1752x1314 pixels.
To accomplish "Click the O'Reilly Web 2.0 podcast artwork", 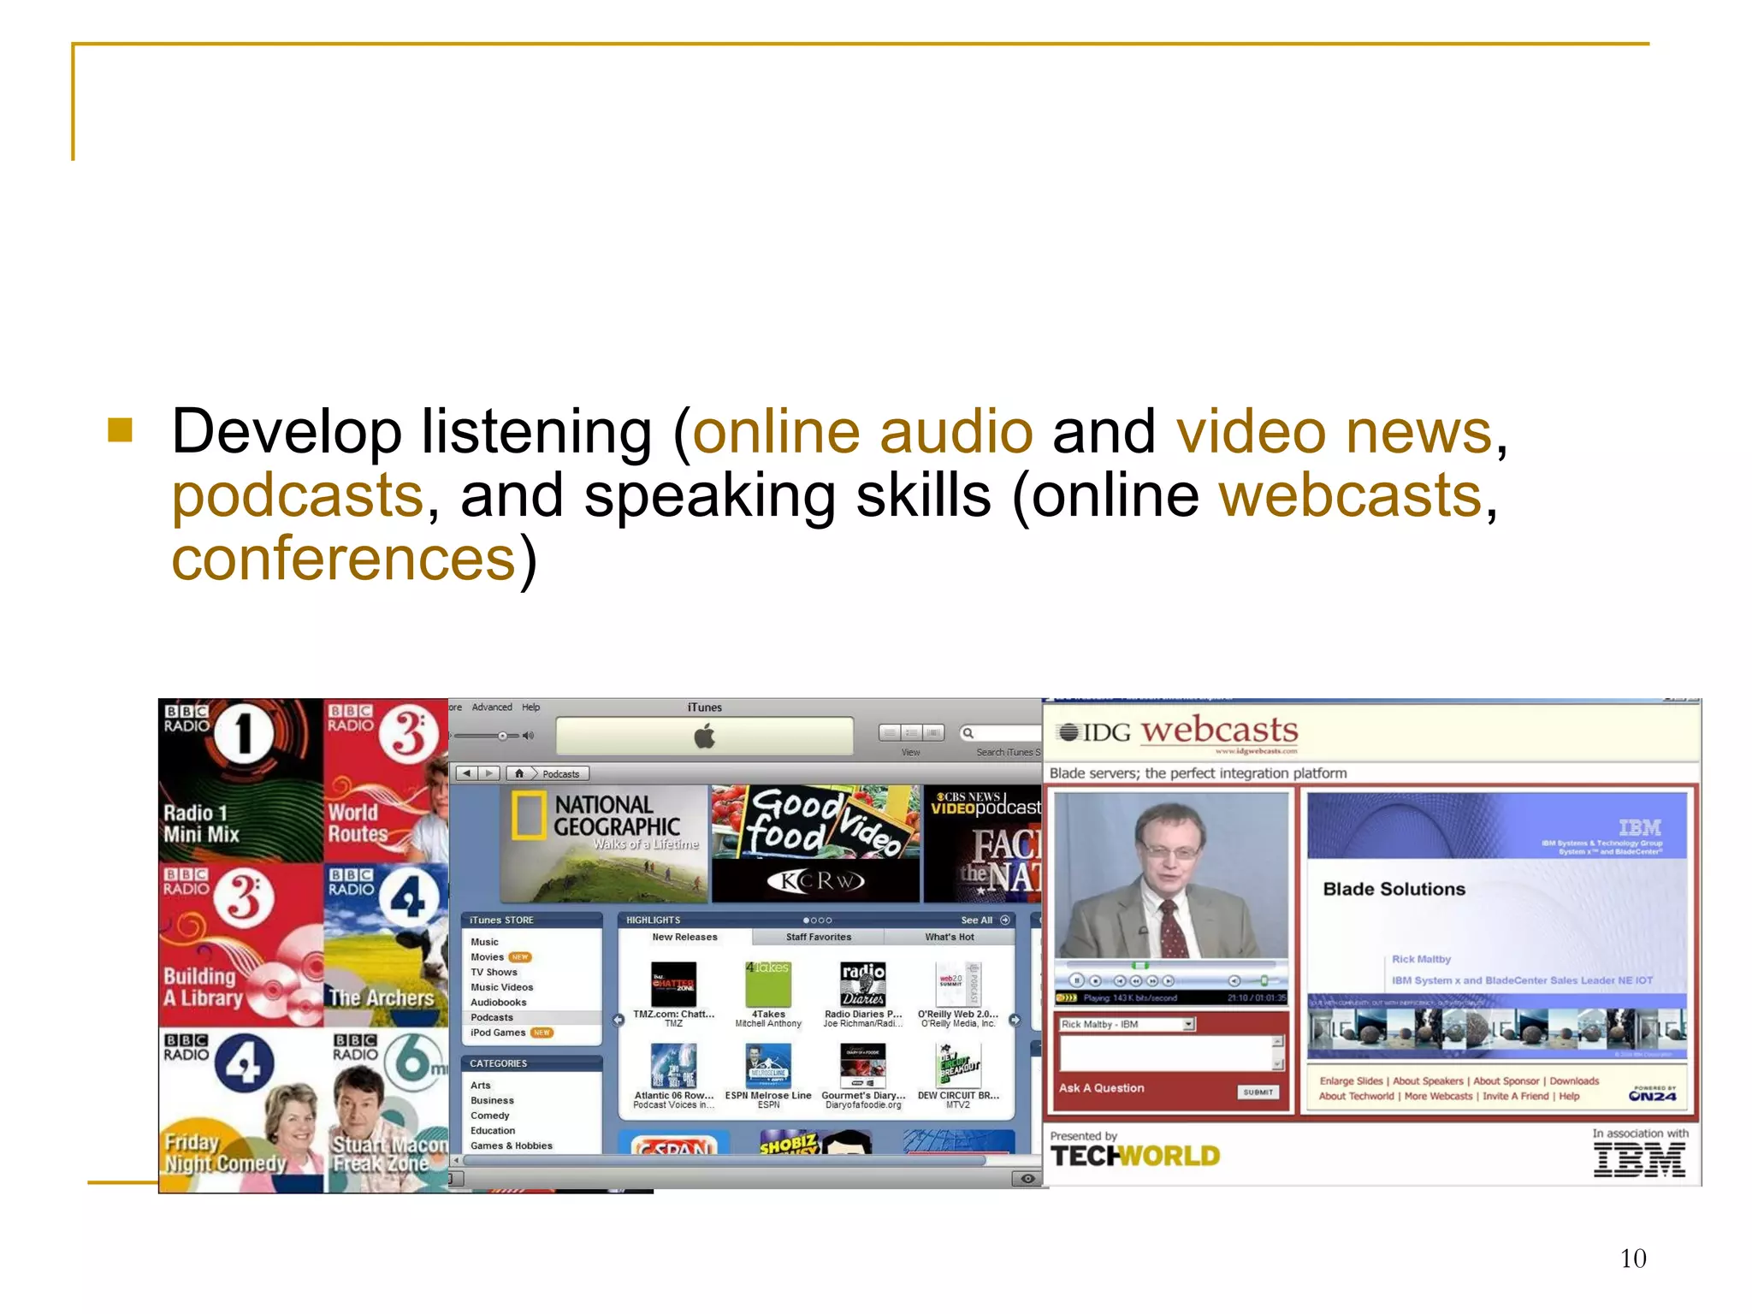I will [x=958, y=984].
